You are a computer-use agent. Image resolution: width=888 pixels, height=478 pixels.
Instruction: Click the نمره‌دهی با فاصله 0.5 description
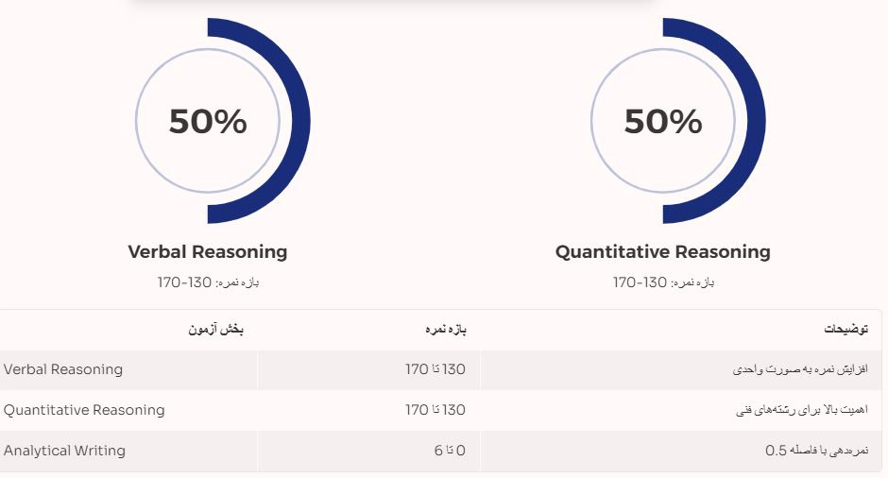coord(816,451)
